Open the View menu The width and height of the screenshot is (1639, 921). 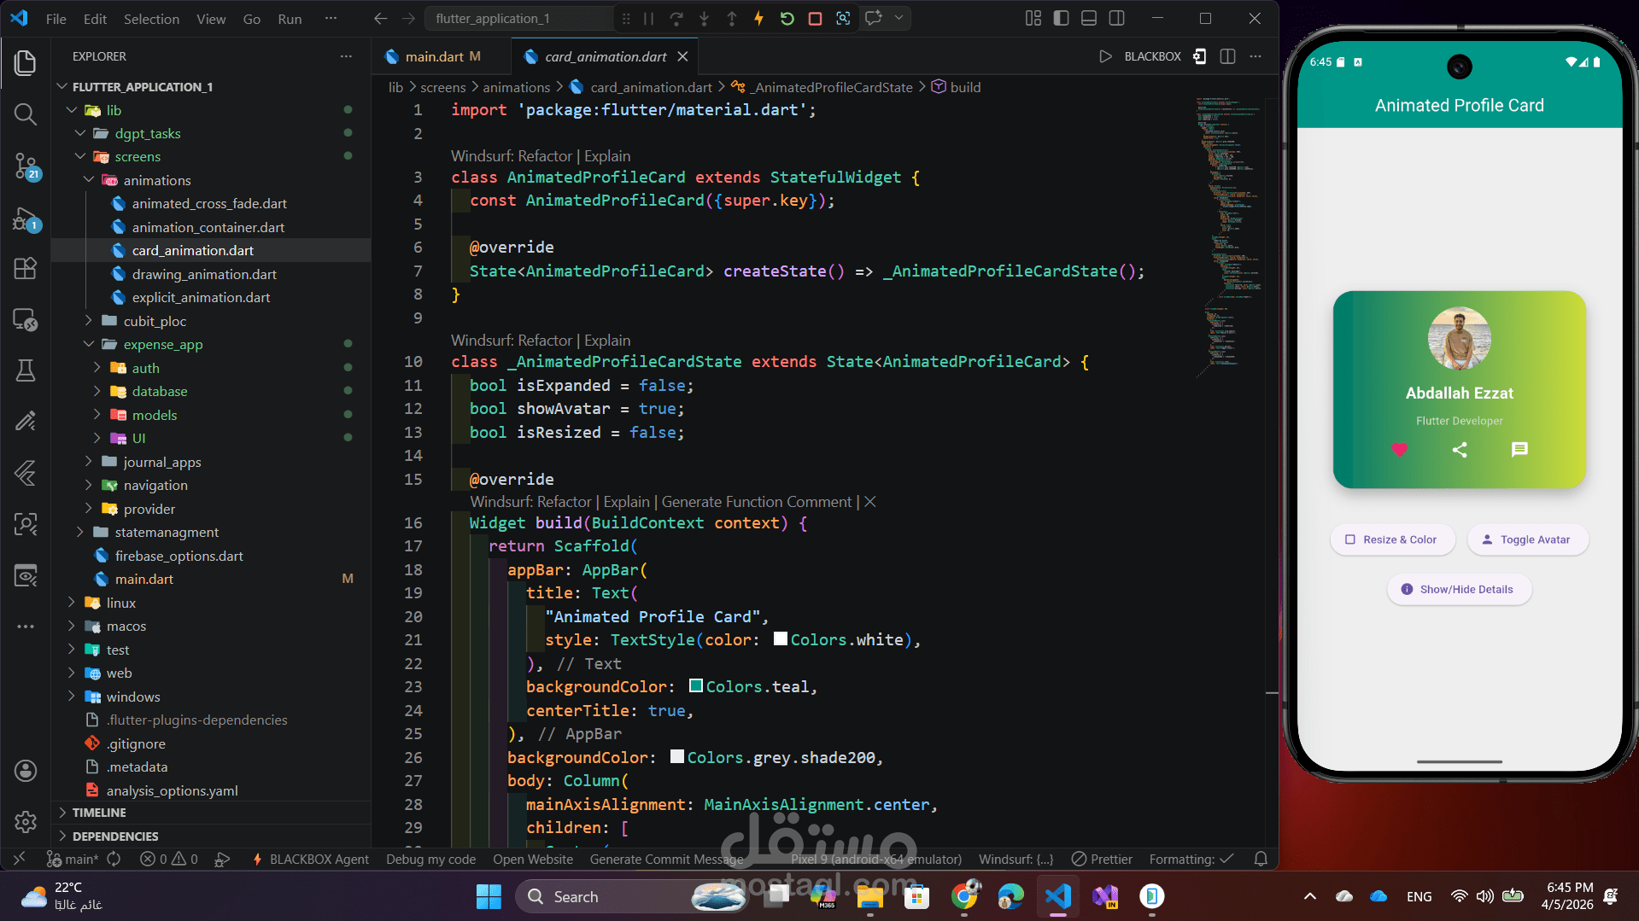click(x=211, y=19)
